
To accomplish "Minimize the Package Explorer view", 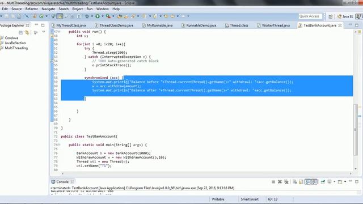I will tap(36, 25).
